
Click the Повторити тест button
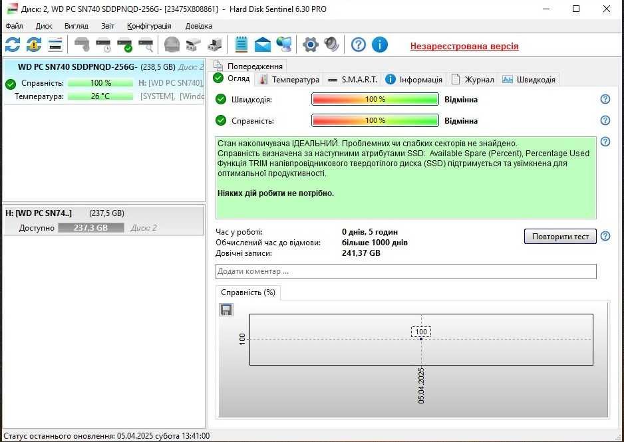(x=560, y=237)
